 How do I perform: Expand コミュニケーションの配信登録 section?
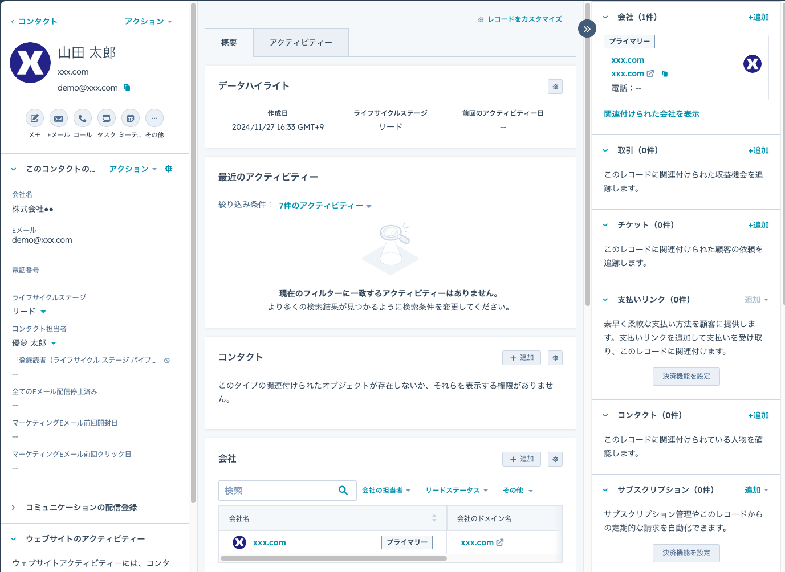click(x=14, y=508)
